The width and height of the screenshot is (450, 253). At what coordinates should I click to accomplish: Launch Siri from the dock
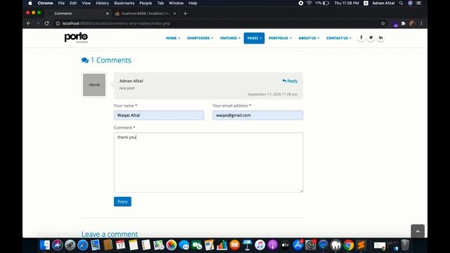coord(58,245)
